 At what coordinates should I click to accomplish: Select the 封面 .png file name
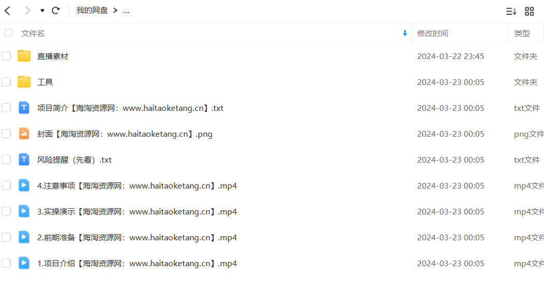[x=125, y=134]
